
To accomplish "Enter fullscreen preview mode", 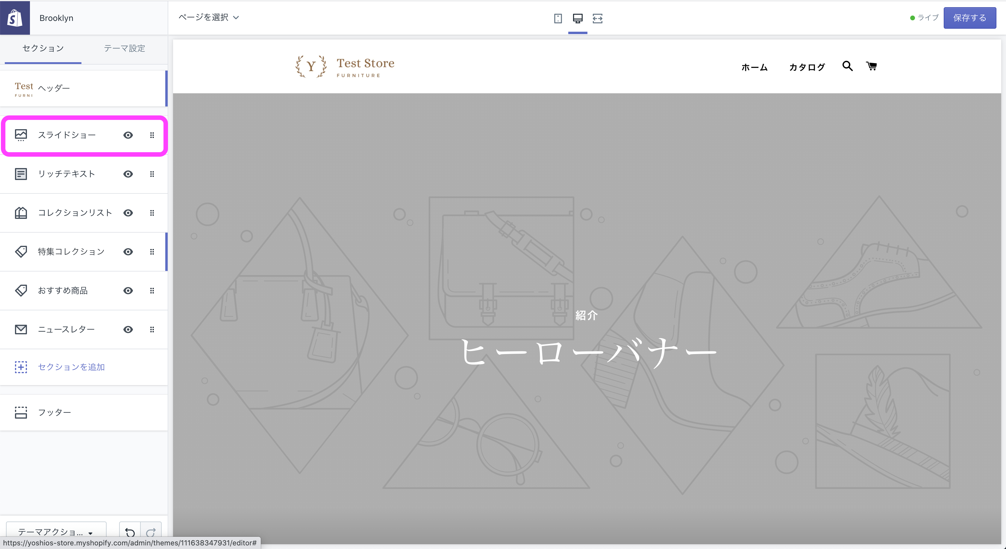I will [x=598, y=18].
